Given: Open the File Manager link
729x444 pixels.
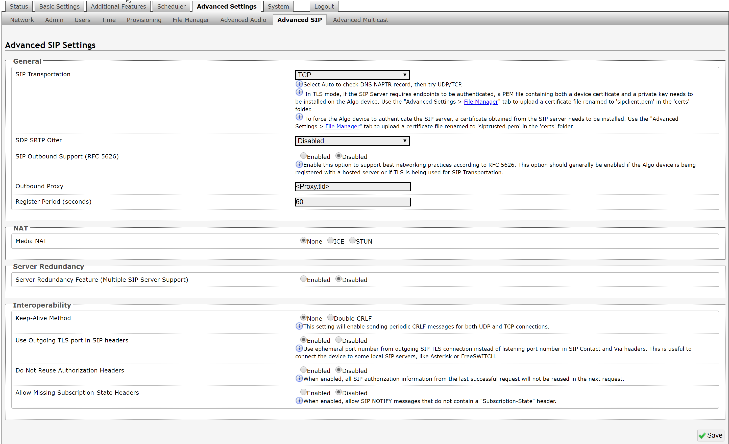Looking at the screenshot, I should 480,102.
